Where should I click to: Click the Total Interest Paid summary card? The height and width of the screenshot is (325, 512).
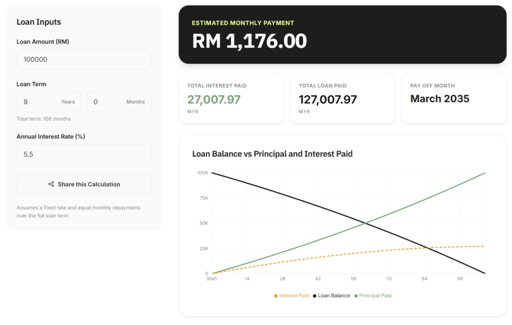click(x=231, y=98)
